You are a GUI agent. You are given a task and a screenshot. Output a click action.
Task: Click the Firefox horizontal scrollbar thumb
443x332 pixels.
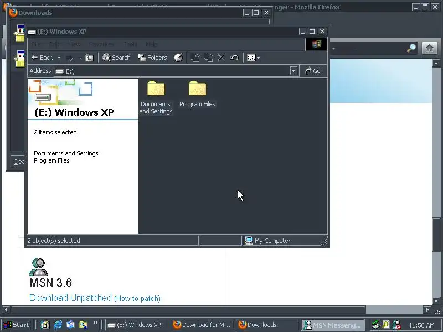click(189, 310)
